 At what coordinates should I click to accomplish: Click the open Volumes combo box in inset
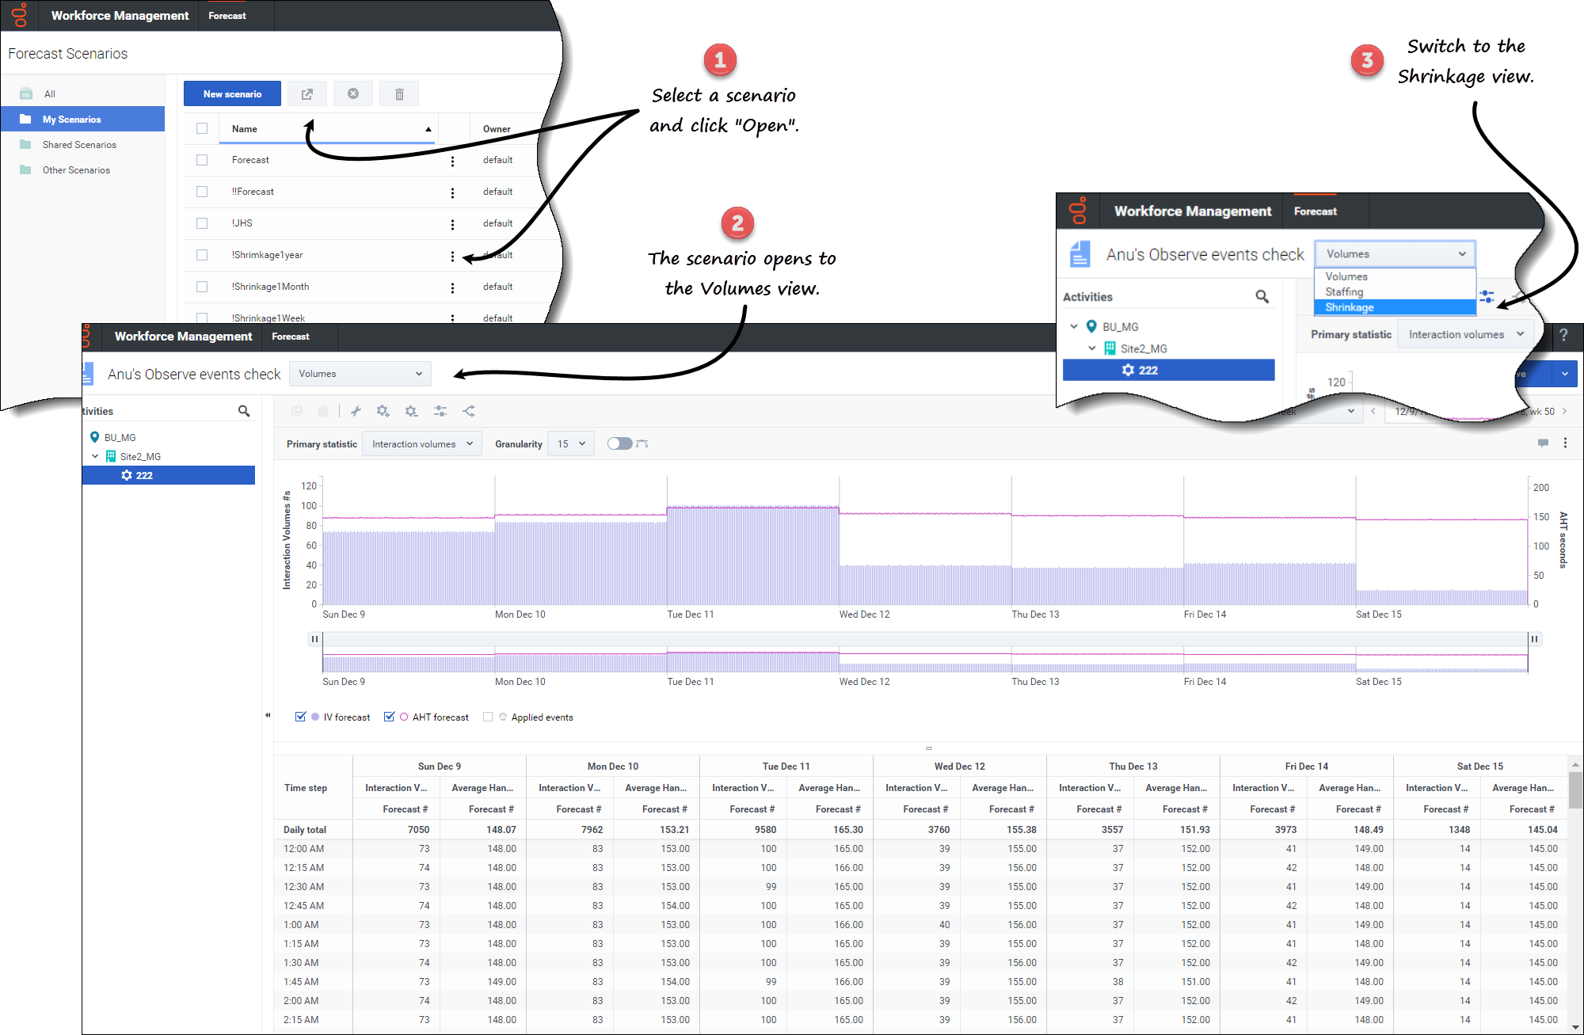(x=1395, y=254)
